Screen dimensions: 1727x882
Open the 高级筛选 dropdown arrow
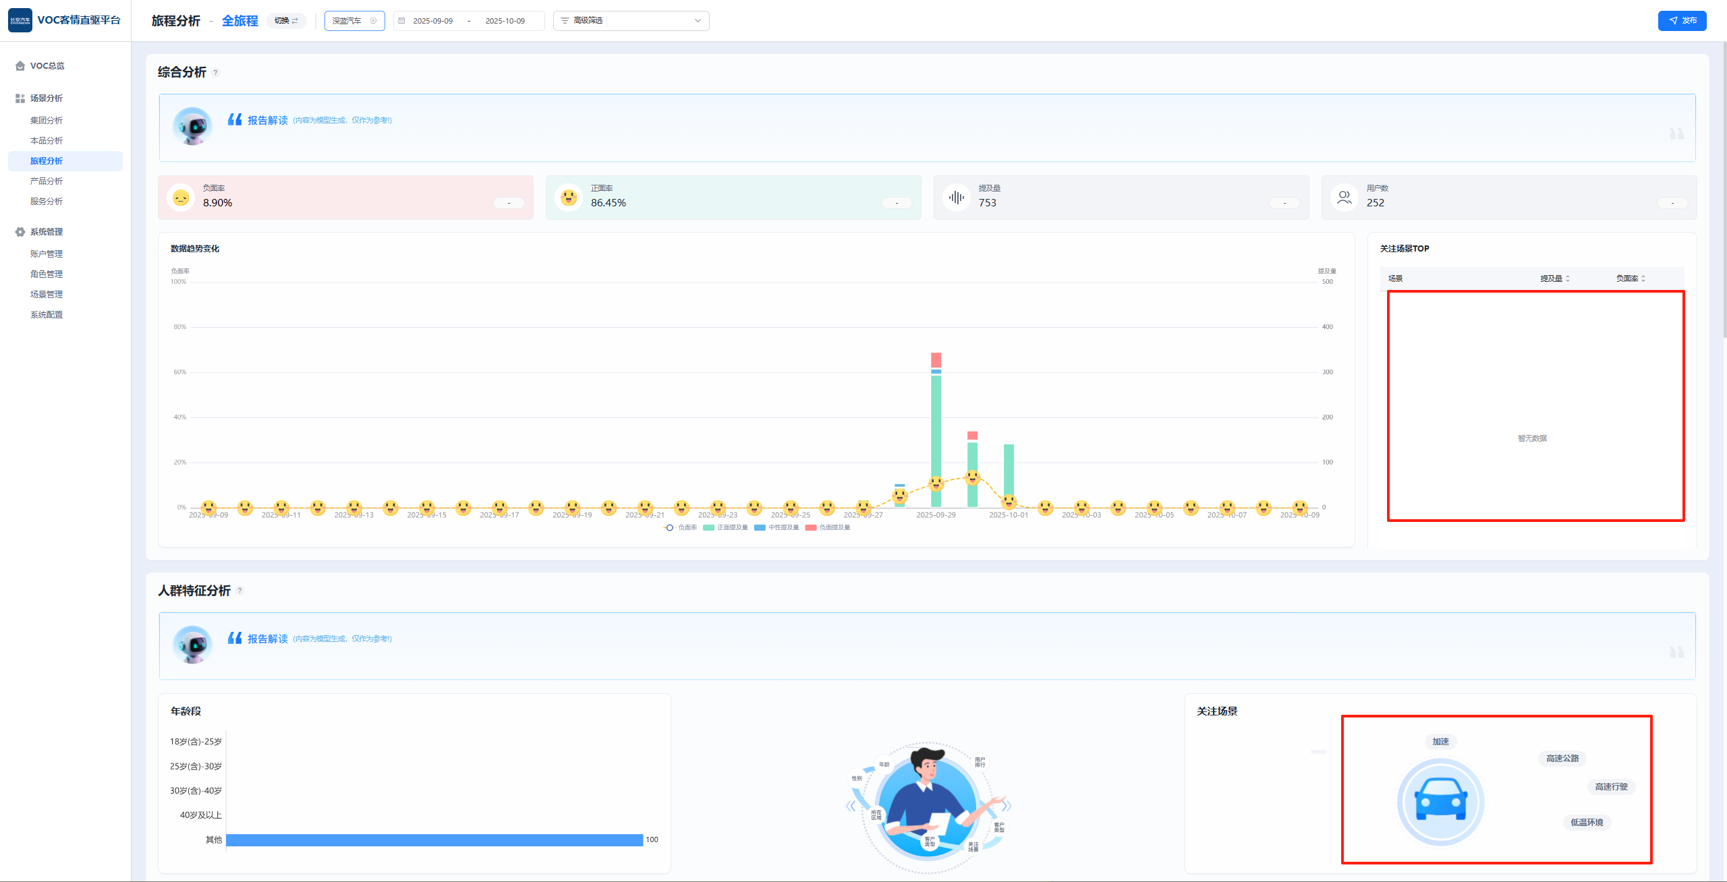(698, 21)
